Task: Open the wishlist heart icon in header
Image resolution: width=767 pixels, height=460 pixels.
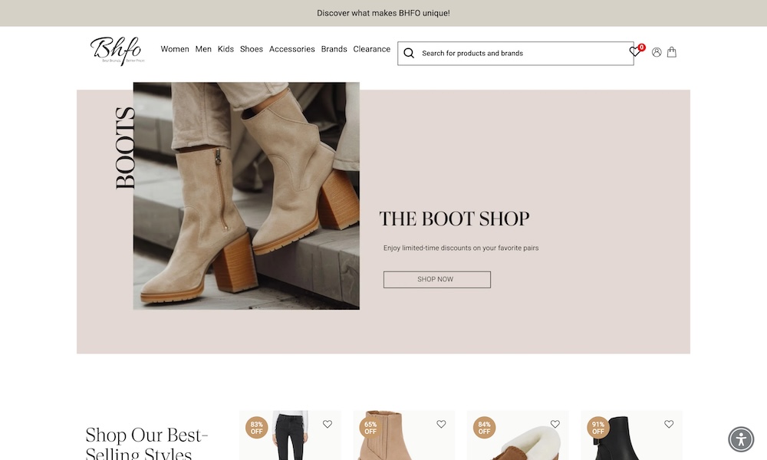Action: pos(634,52)
